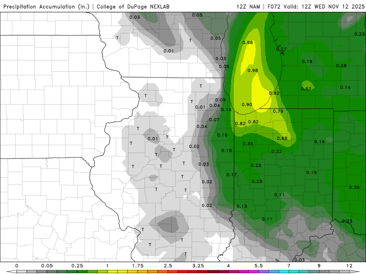Click the 0.18 precipitation value on the map

click(x=226, y=151)
